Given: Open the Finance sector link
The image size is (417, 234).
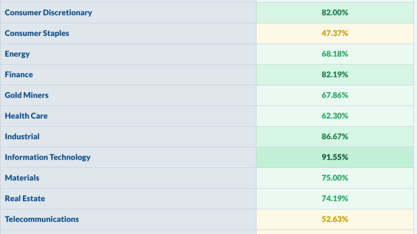Looking at the screenshot, I should click(19, 74).
